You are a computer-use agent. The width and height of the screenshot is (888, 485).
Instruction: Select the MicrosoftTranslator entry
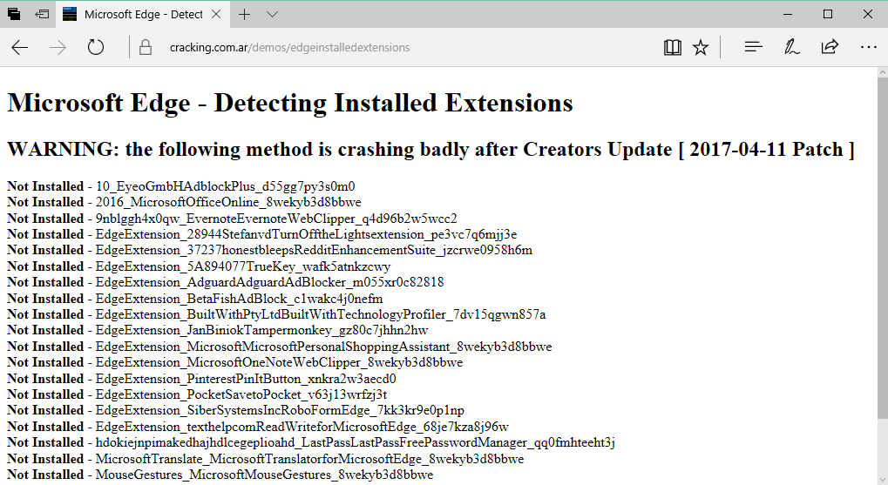coord(266,460)
